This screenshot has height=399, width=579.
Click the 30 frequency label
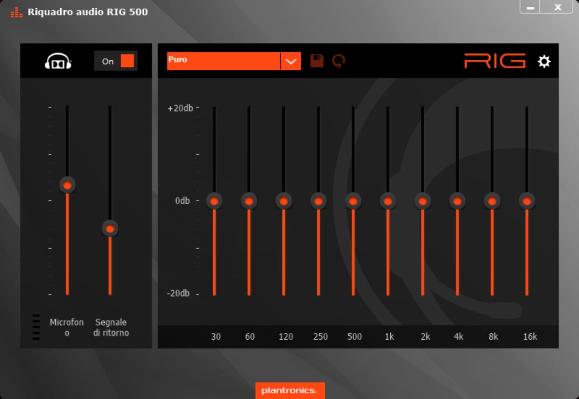(216, 336)
